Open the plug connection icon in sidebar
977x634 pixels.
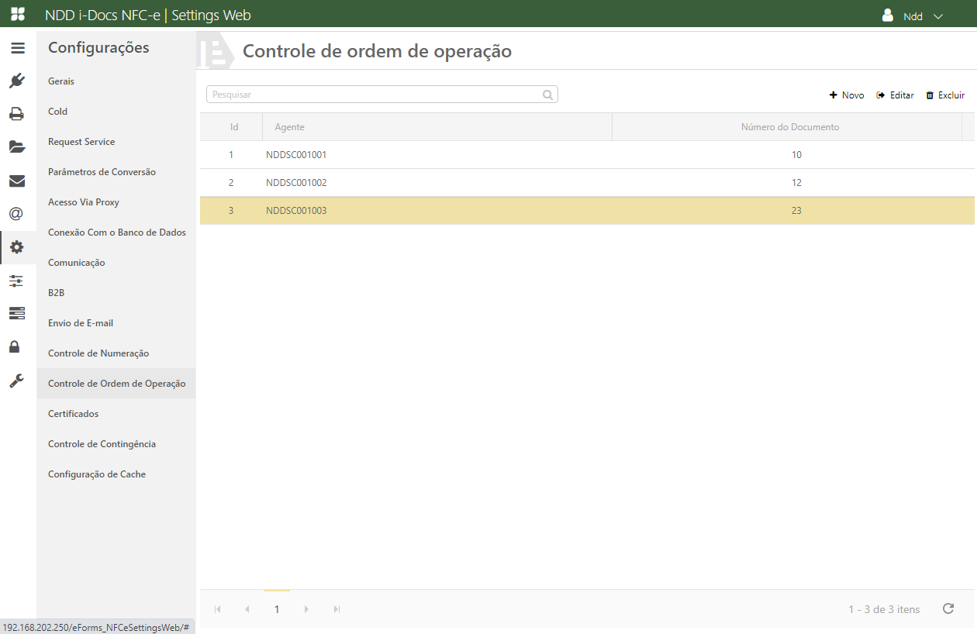click(17, 81)
